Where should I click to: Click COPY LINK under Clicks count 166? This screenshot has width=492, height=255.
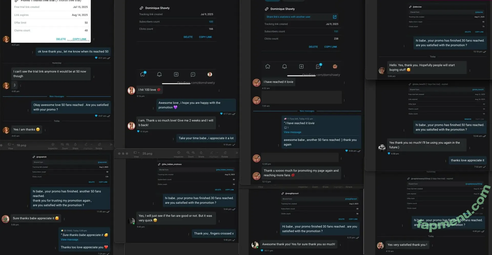(205, 37)
